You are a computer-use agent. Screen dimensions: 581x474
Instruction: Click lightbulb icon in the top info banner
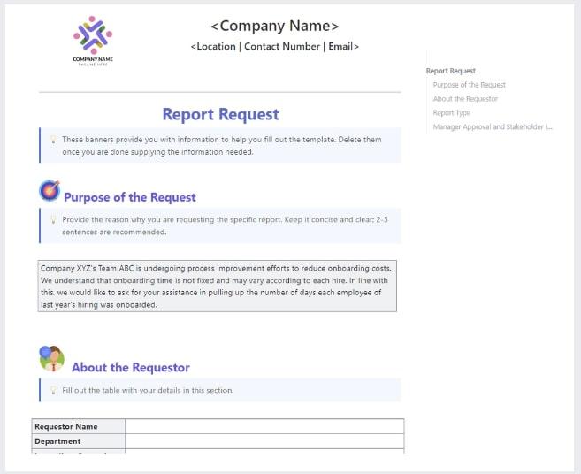point(53,140)
